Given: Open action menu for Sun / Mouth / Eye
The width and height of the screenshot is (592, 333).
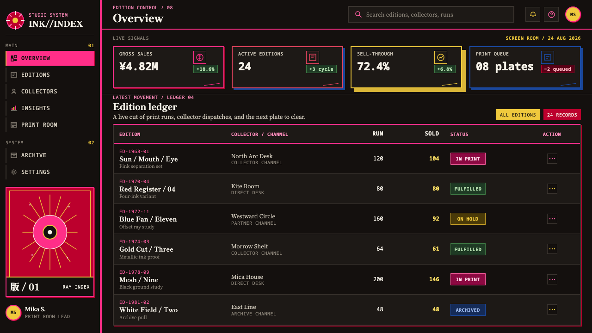Looking at the screenshot, I should tap(552, 159).
